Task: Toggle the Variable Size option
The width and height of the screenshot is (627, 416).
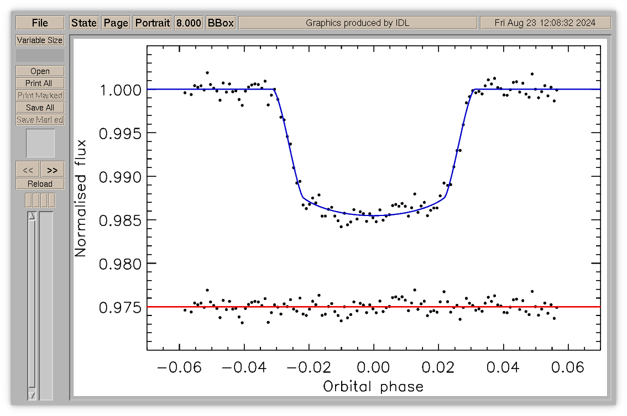Action: pos(40,40)
